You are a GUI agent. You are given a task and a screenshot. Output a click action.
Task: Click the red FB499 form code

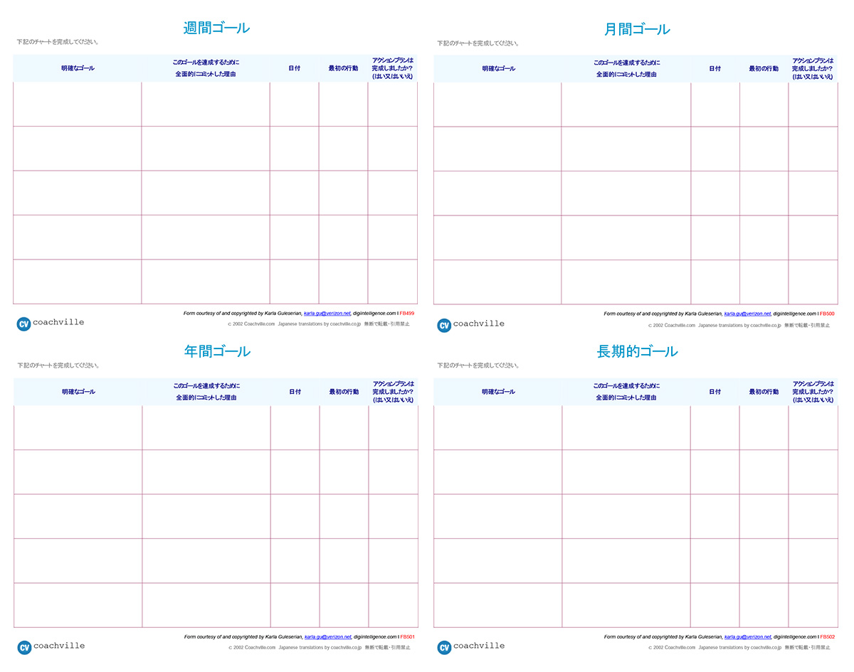point(407,313)
